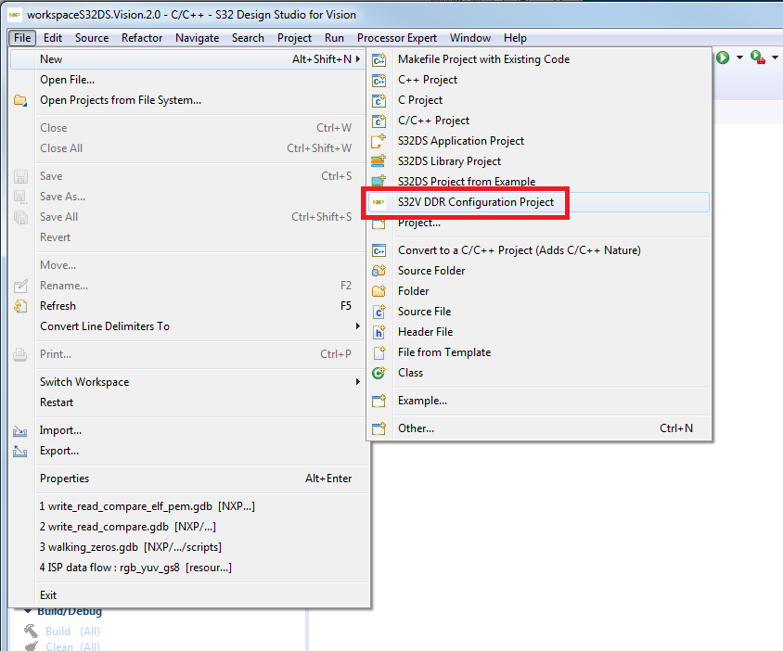Open the Source menu
The height and width of the screenshot is (651, 783).
(92, 38)
